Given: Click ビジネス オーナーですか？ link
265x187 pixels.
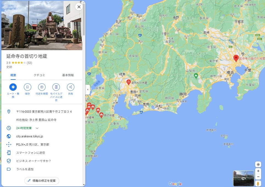Looking at the screenshot, I should coord(33,161).
